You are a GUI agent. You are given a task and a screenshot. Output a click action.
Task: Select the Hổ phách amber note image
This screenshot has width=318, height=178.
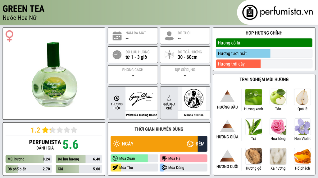302,156
